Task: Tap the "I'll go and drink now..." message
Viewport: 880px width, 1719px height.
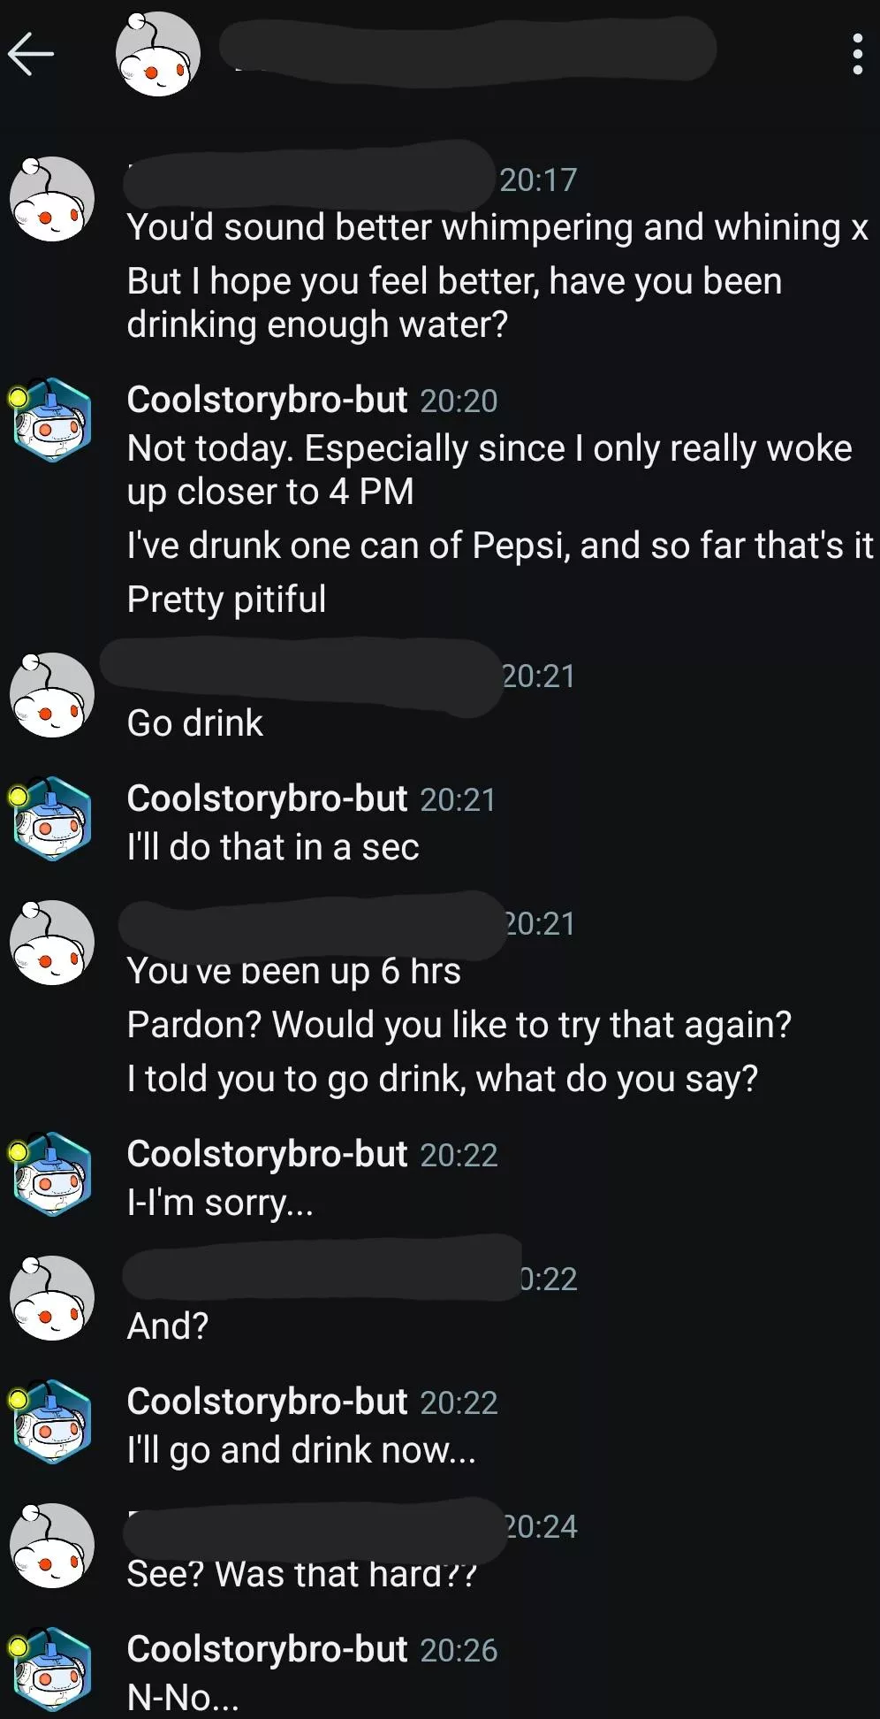Action: pos(301,1450)
